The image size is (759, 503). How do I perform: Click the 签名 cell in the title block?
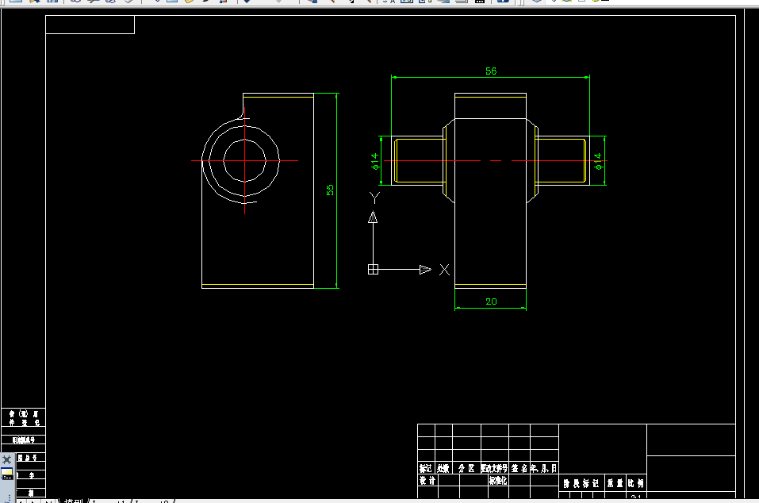(x=519, y=468)
